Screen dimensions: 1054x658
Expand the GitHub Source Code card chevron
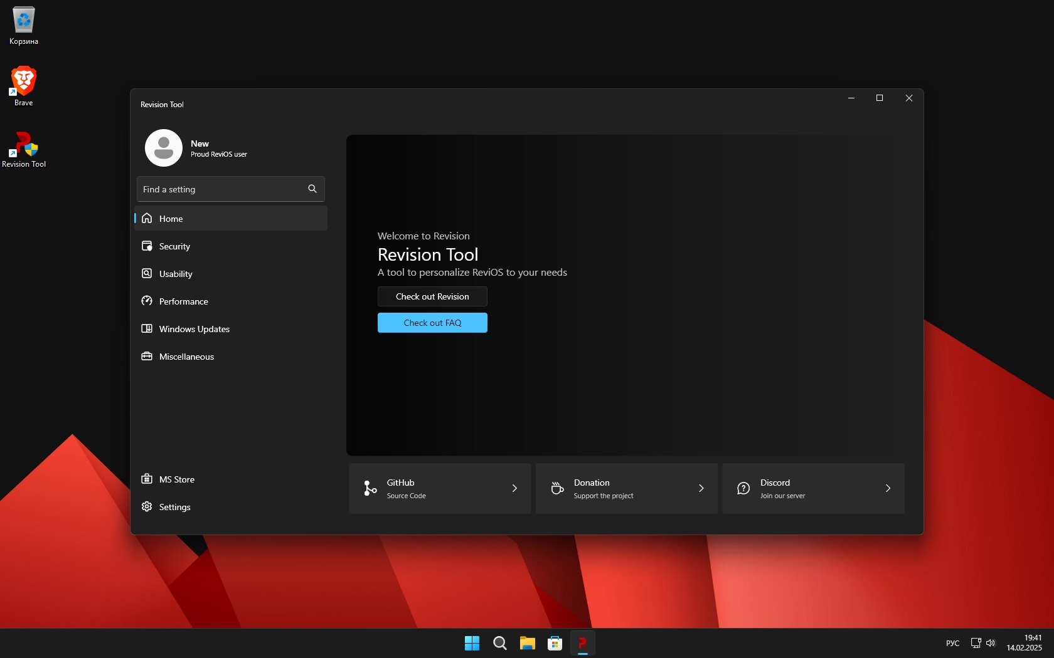click(514, 488)
